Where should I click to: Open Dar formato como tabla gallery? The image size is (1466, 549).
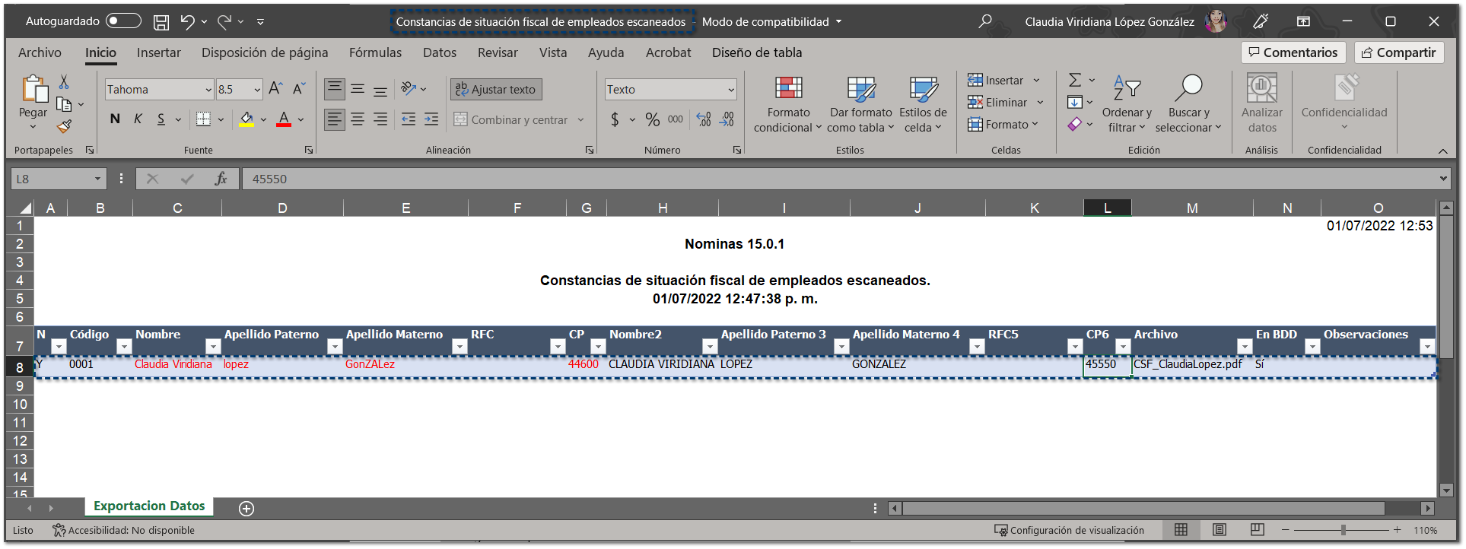point(861,105)
